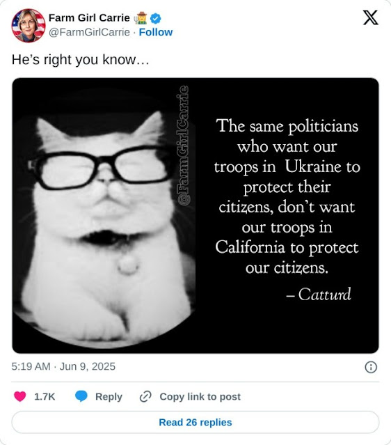The height and width of the screenshot is (445, 391).
Task: Open the post info circle icon
Action: point(371,367)
